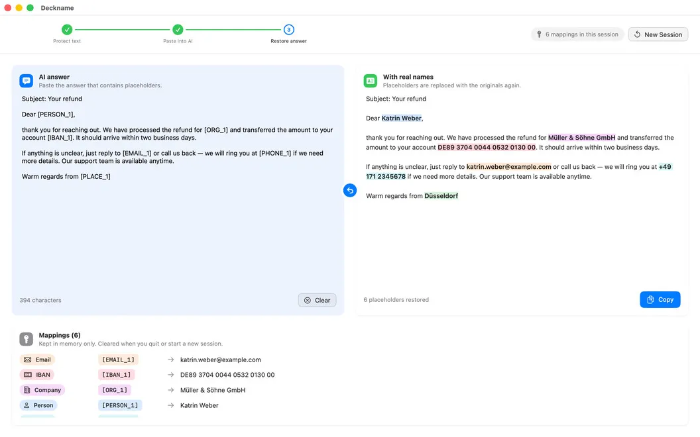This screenshot has height=437, width=700.
Task: Click the 6 mappings in this session badge
Action: pos(577,34)
